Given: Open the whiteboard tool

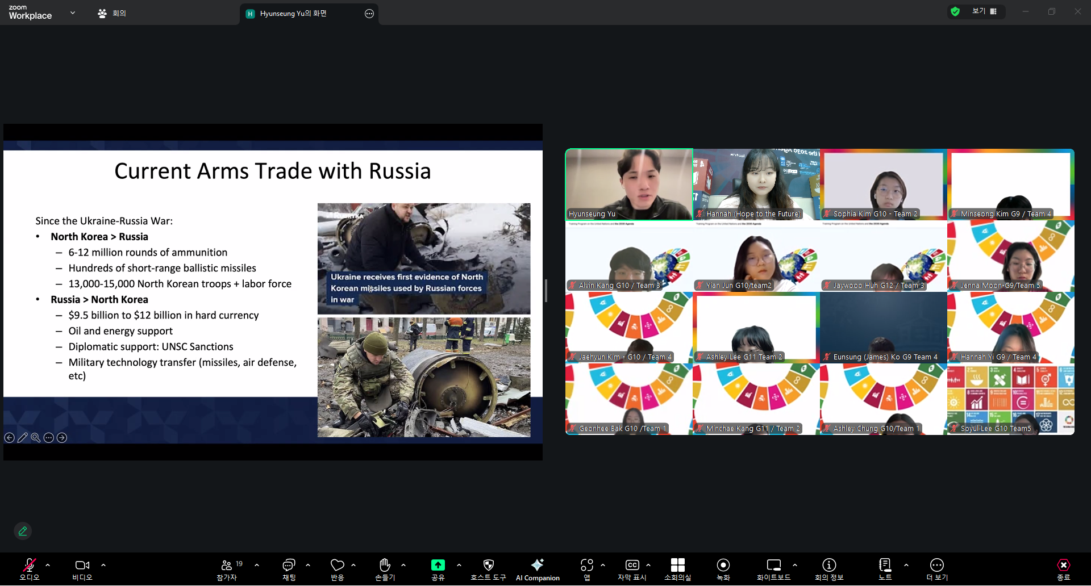Looking at the screenshot, I should pos(773,565).
